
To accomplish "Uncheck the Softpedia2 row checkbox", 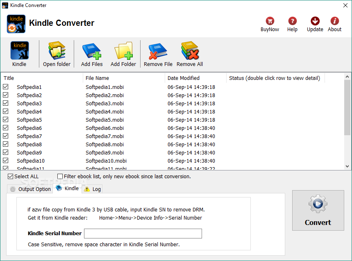I will 6,95.
